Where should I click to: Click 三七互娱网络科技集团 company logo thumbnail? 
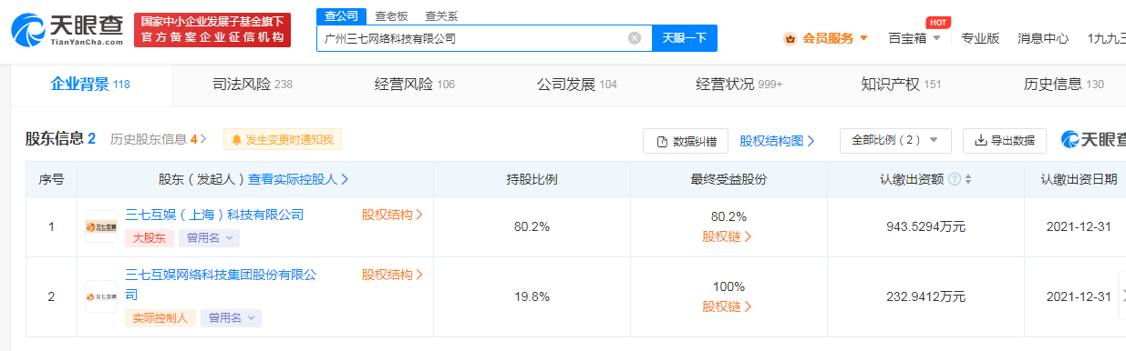101,296
